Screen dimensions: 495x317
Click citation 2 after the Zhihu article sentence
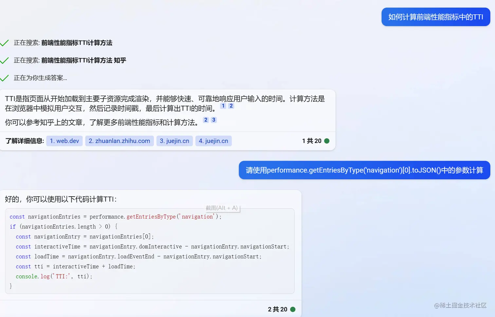click(x=206, y=120)
